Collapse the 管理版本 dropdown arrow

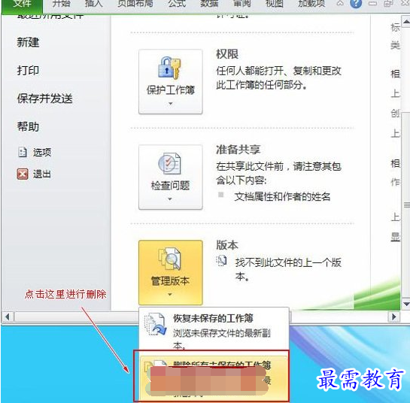pos(170,295)
